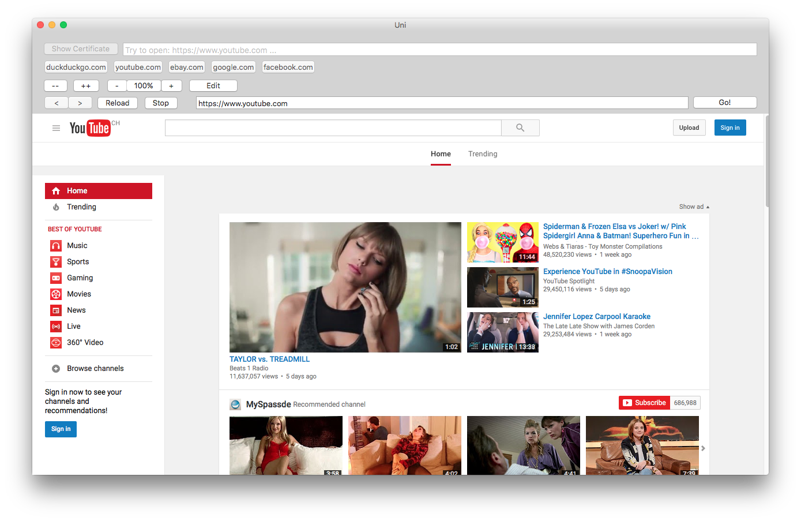Increase zoom with the + button
Screen dimensions: 801x521
(x=171, y=86)
